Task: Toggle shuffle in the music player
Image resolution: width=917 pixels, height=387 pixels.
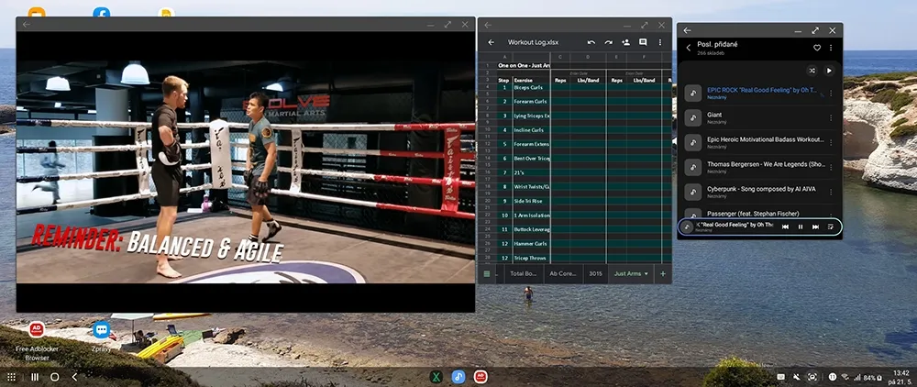Action: [812, 70]
